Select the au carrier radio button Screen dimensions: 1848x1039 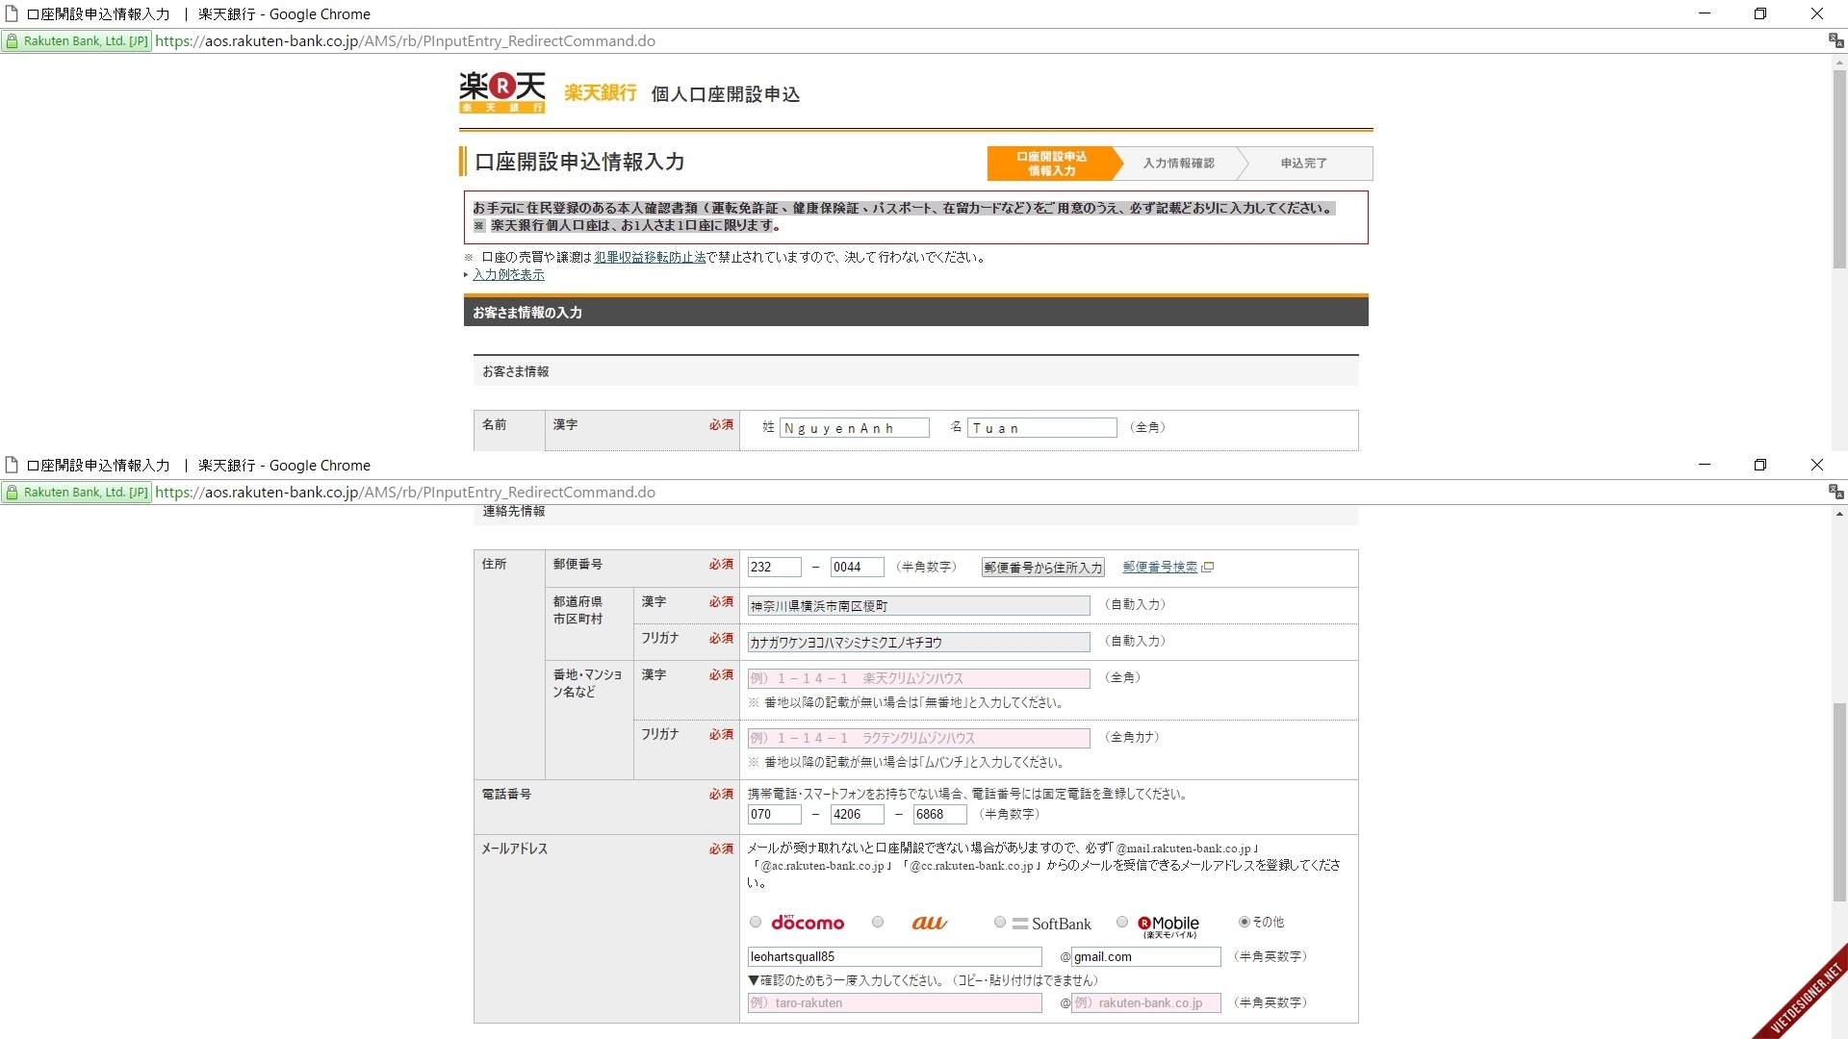click(878, 922)
